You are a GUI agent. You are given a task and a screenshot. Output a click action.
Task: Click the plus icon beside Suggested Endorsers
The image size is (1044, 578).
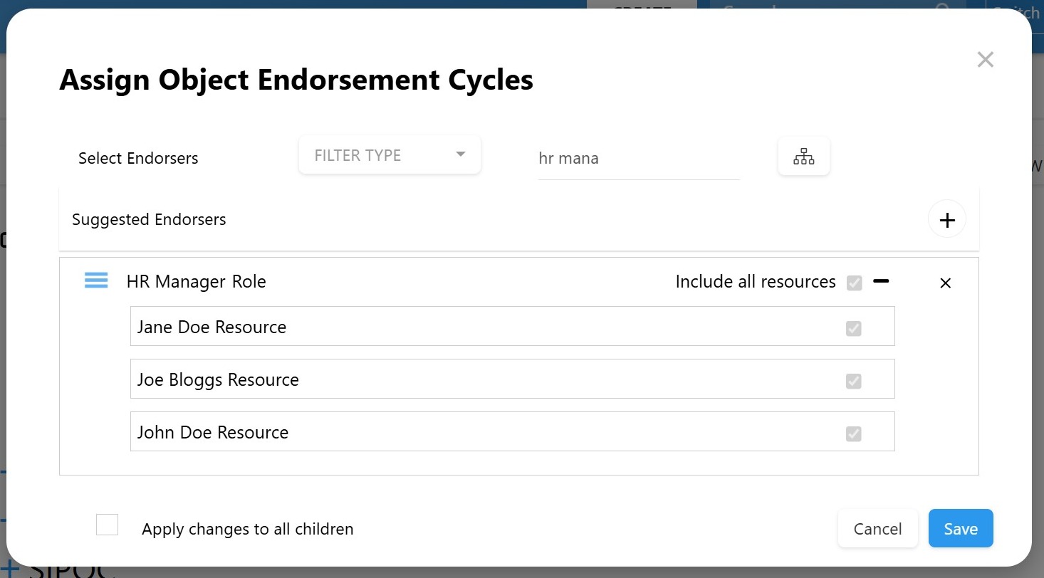[946, 220]
